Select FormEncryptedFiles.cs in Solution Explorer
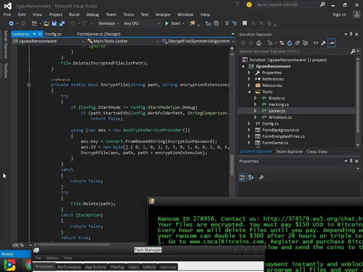Screen dimensions: 363x272 coord(283,136)
